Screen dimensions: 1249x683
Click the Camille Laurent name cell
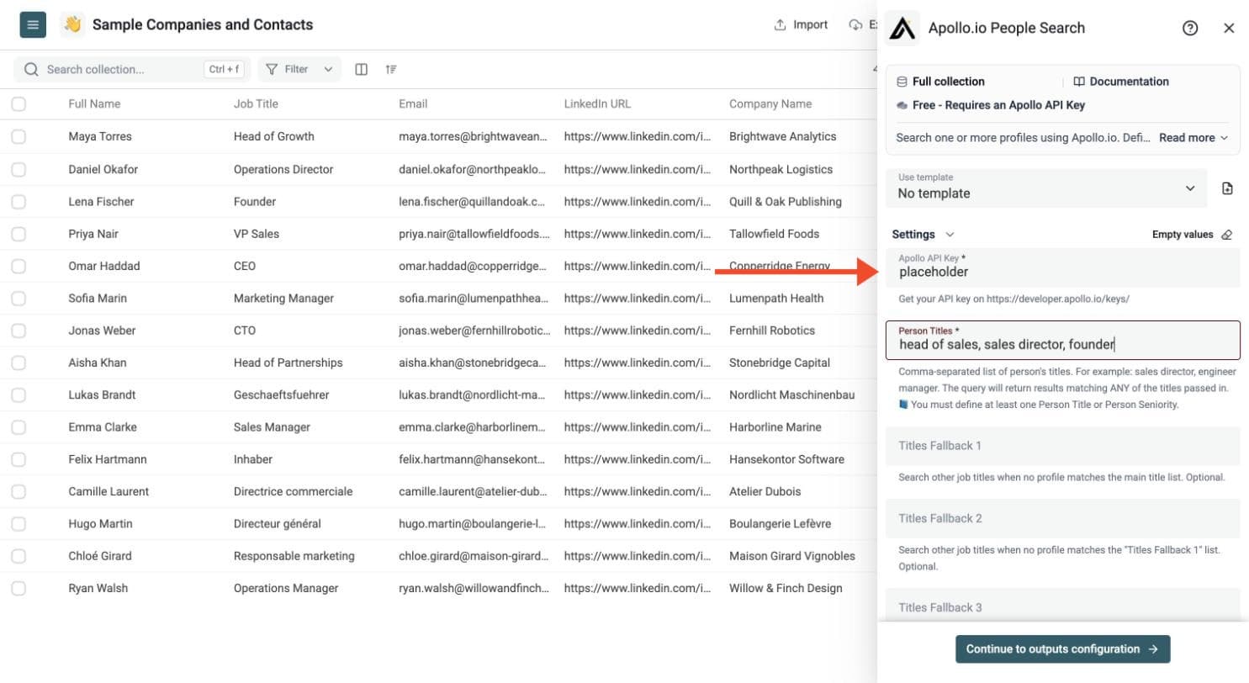tap(108, 491)
